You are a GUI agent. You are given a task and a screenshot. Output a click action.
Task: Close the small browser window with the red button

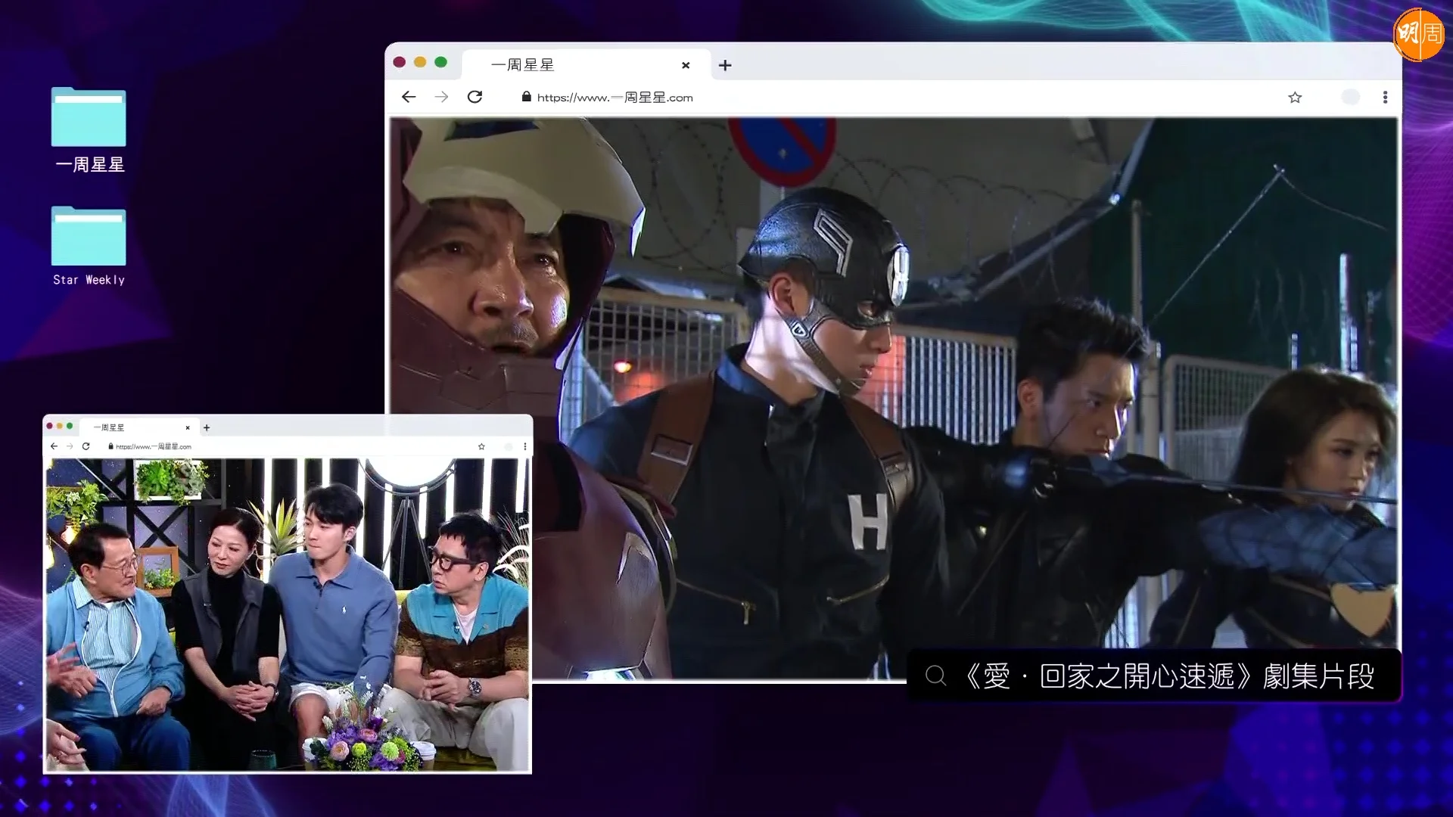click(x=50, y=426)
